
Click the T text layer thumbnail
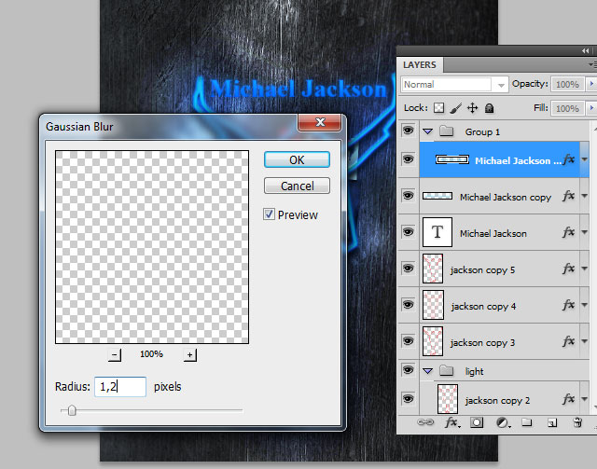tap(437, 232)
